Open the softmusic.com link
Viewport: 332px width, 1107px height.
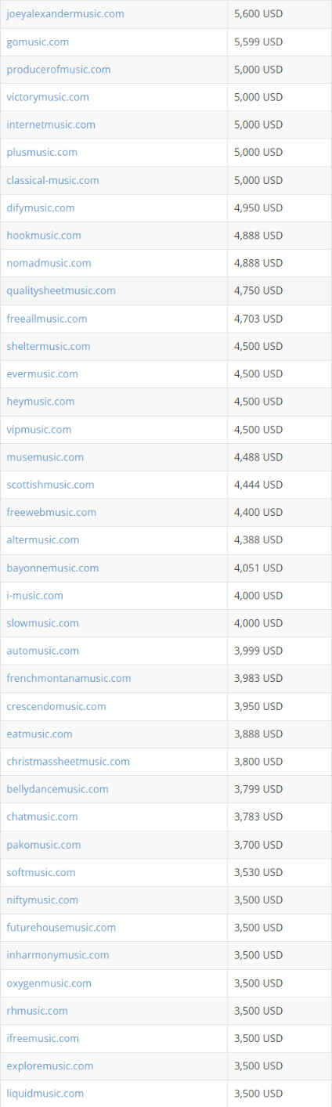(x=41, y=872)
